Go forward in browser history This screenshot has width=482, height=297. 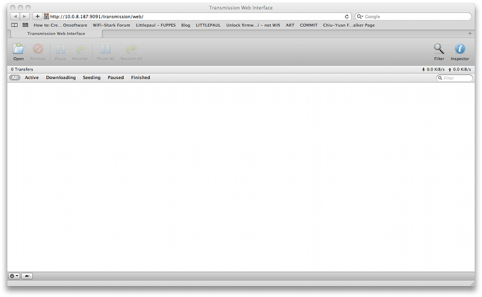25,16
